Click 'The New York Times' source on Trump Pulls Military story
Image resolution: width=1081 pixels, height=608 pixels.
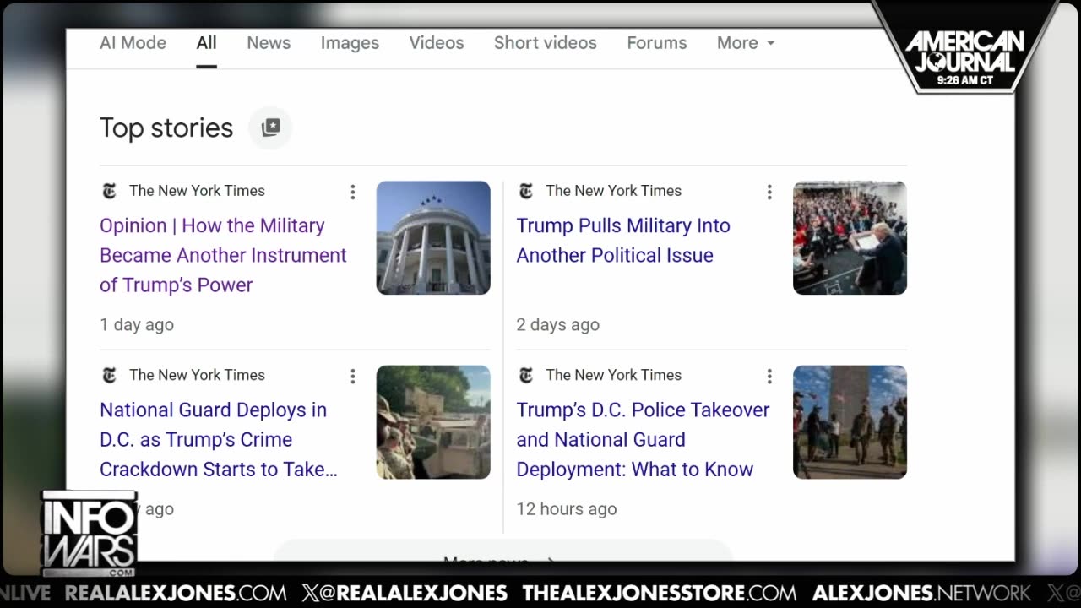pyautogui.click(x=613, y=191)
